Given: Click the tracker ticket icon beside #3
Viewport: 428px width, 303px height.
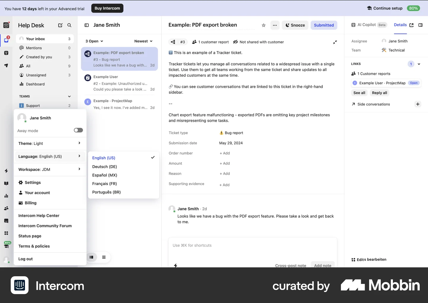Looking at the screenshot, I should pyautogui.click(x=173, y=42).
